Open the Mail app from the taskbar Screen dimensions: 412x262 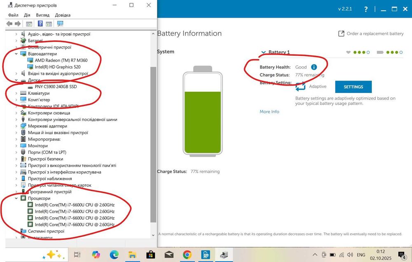[169, 255]
